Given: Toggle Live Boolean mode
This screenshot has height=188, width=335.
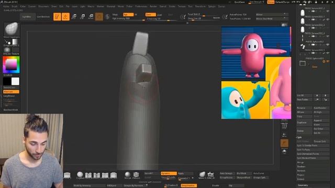Looking at the screenshot, I should 43,17.
